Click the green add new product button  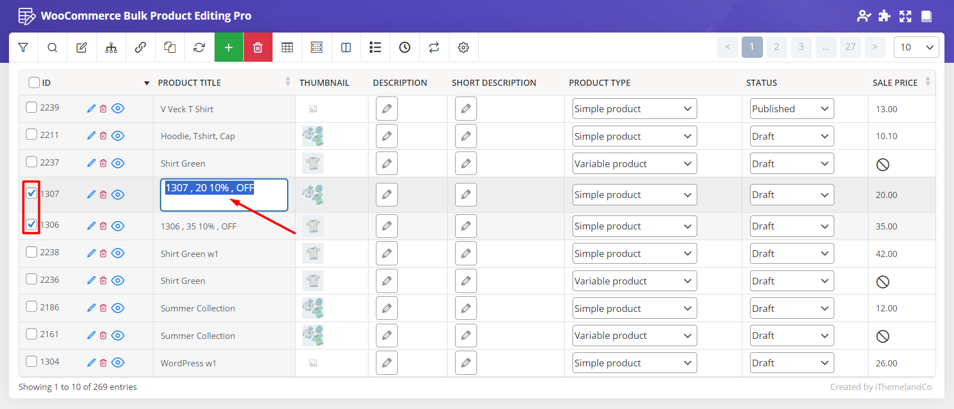pos(229,48)
